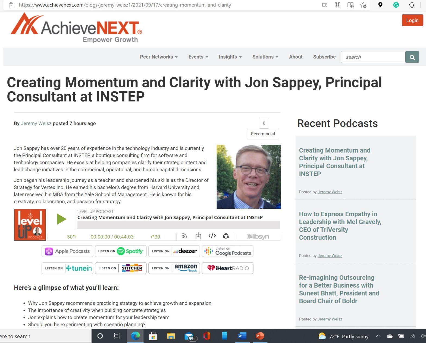
Task: Click the rewind 30 seconds control
Action: (x=71, y=237)
